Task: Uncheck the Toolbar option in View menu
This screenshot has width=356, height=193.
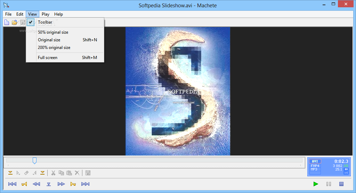Action: [65, 22]
